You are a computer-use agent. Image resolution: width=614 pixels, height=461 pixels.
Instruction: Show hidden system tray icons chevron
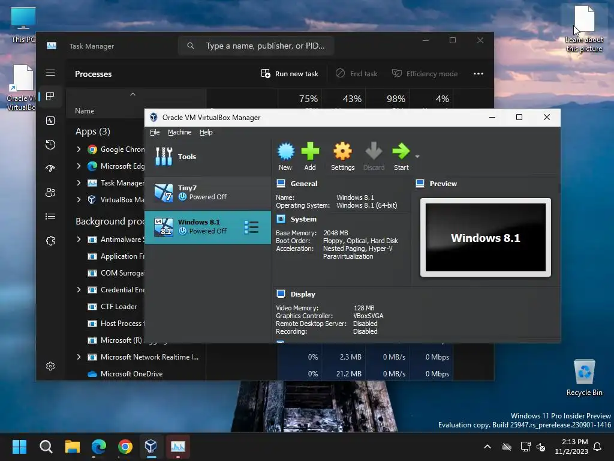[487, 447]
